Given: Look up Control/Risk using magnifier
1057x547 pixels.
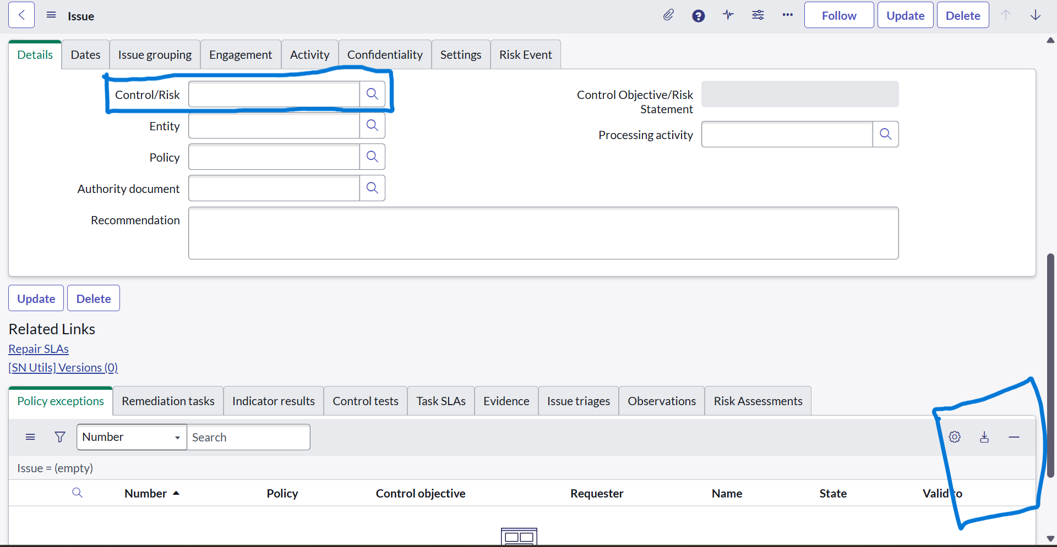Looking at the screenshot, I should (x=372, y=94).
